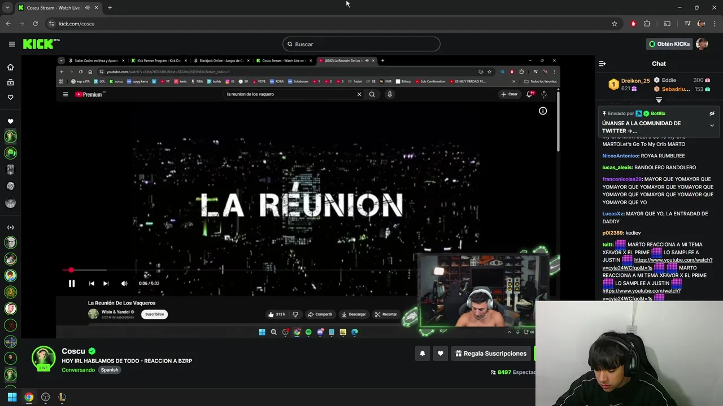The height and width of the screenshot is (406, 723).
Task: Expand the pinned BotRix message
Action: 712,125
